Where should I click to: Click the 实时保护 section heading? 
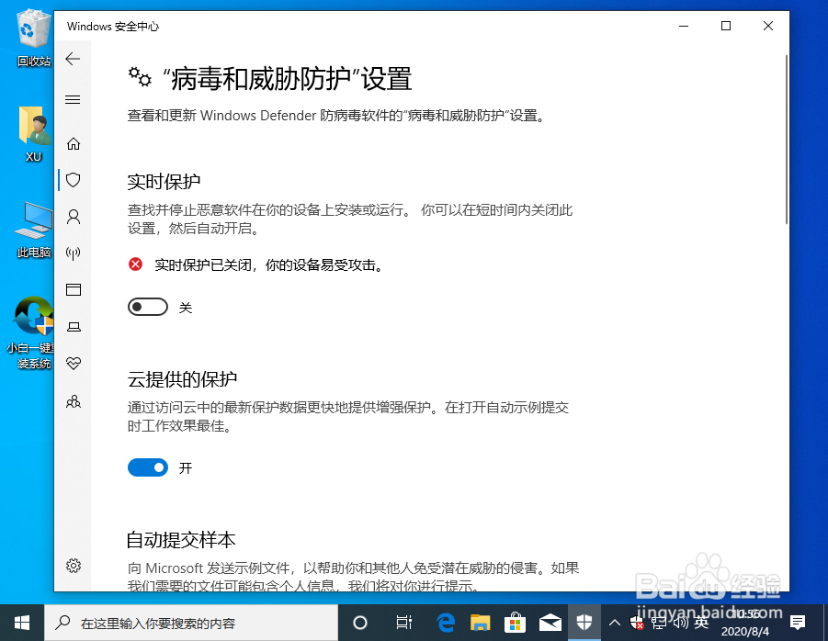(164, 182)
